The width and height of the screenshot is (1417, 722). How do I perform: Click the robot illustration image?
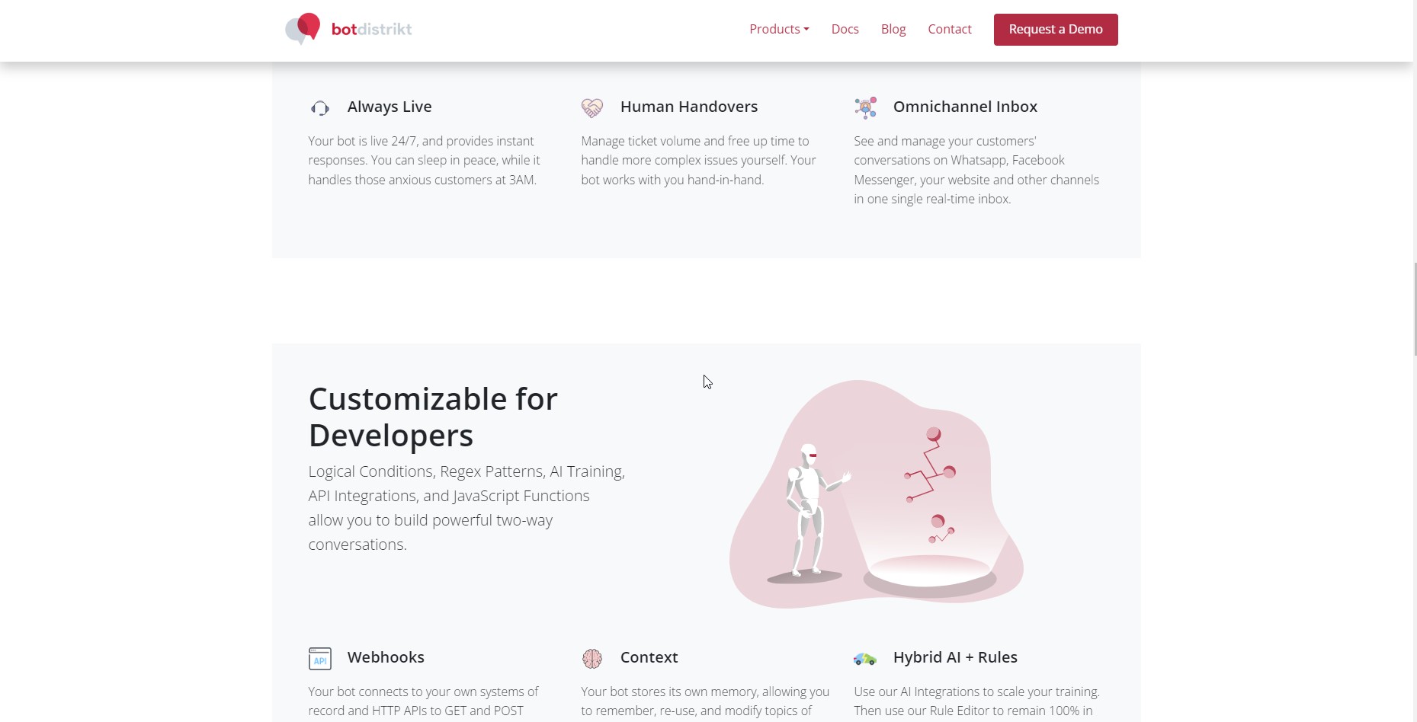[876, 494]
